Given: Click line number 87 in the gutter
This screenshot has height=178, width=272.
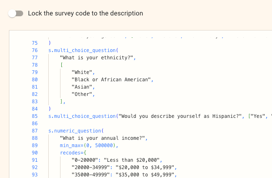Looking at the screenshot, I should (x=35, y=131).
